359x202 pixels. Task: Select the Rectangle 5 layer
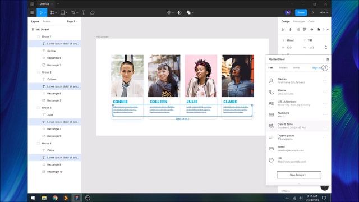[x=54, y=58]
